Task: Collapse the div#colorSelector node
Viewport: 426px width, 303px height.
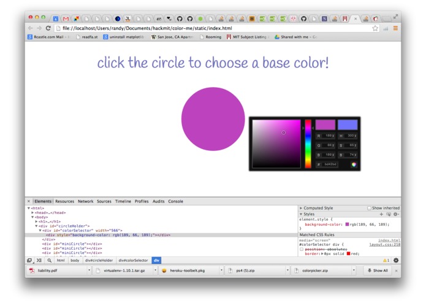Action: [40, 231]
